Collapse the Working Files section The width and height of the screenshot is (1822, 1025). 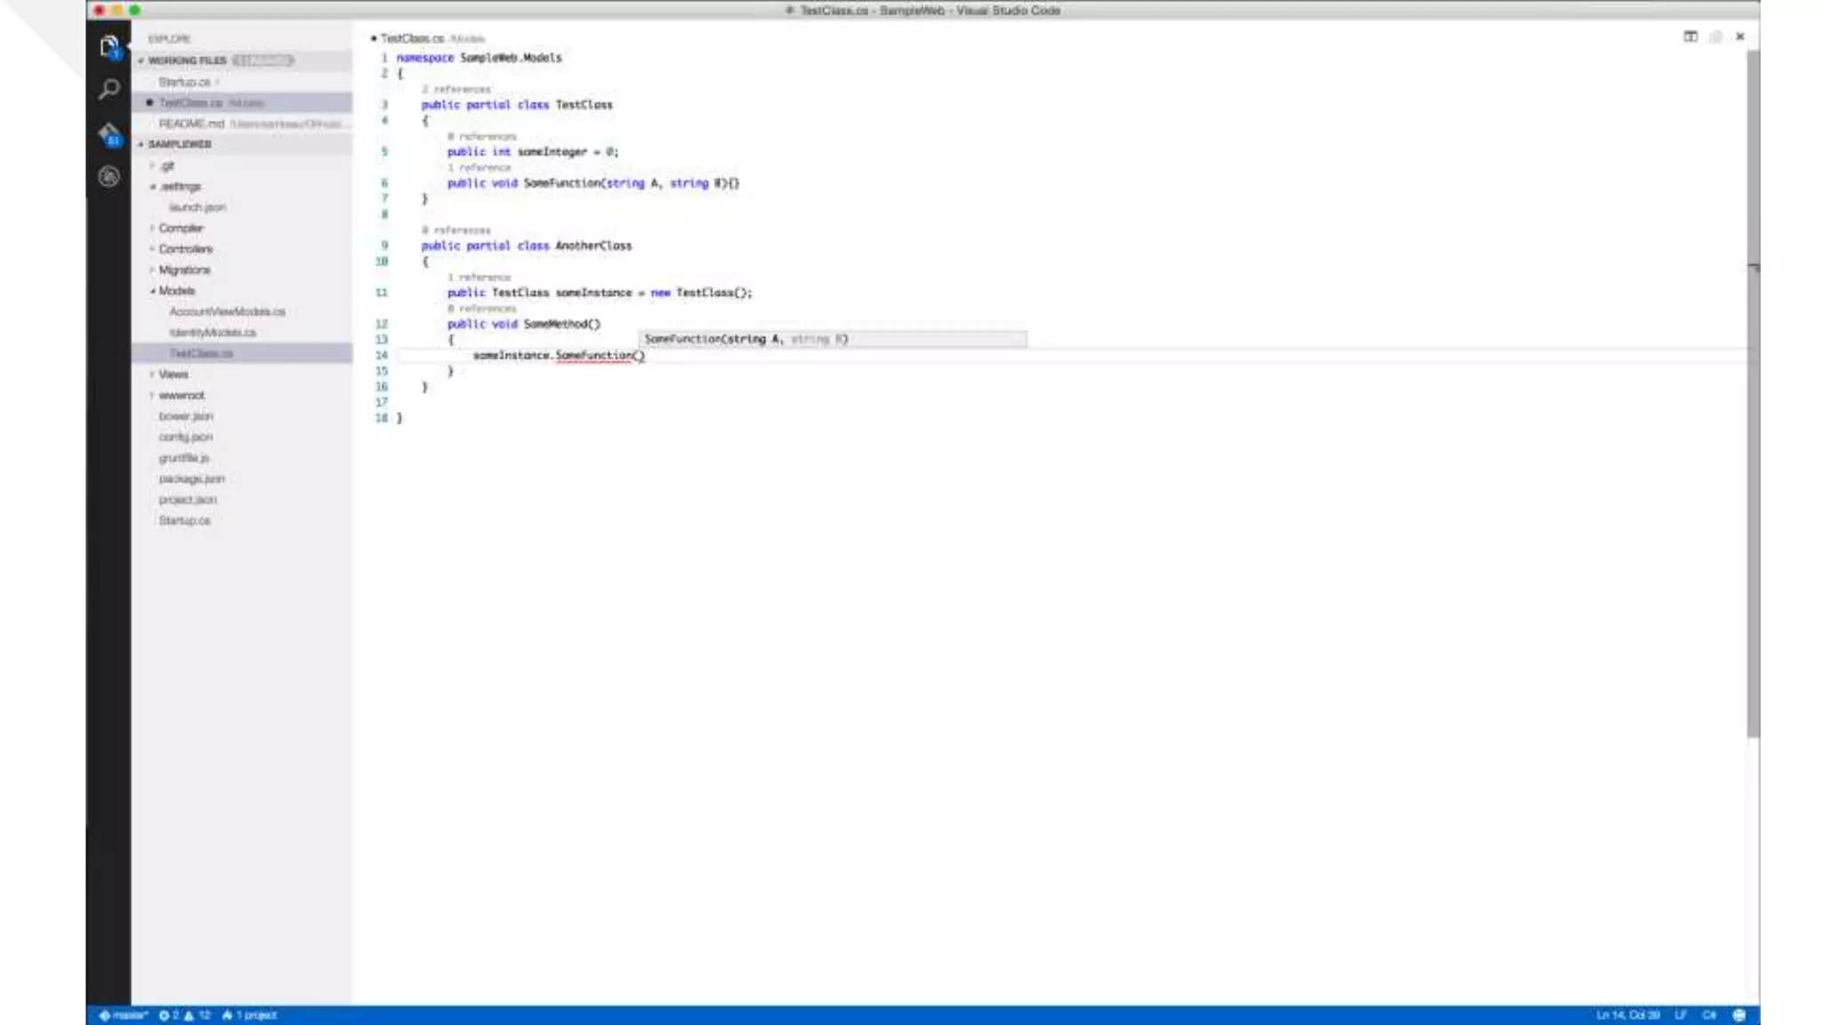click(x=186, y=61)
